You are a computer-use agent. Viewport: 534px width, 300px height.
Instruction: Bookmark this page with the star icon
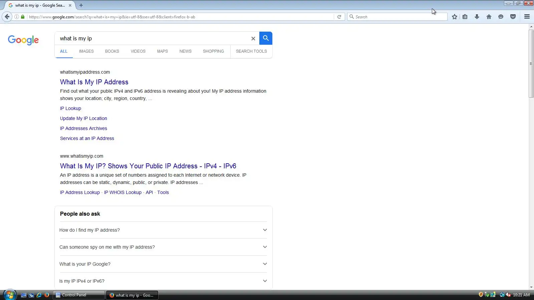pyautogui.click(x=455, y=17)
